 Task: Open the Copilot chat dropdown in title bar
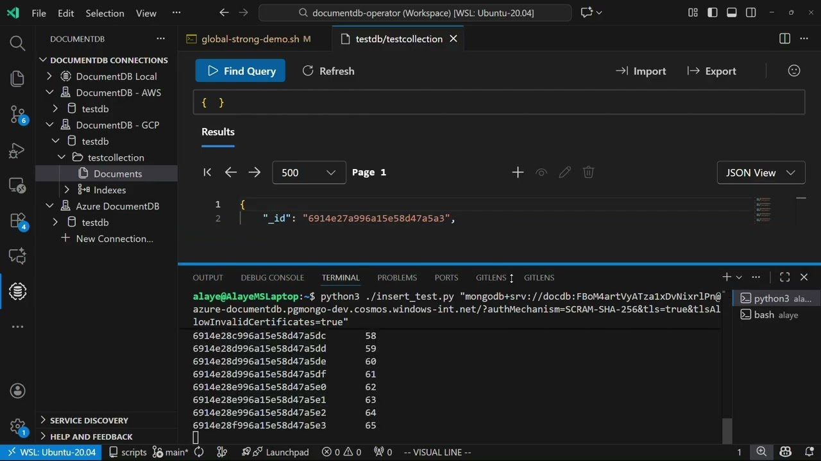click(600, 12)
